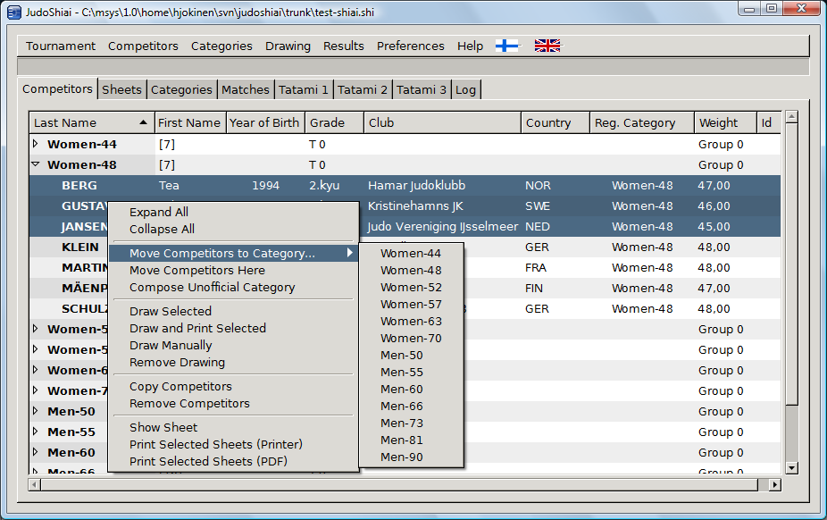Switch to the Matches tab

pos(245,89)
